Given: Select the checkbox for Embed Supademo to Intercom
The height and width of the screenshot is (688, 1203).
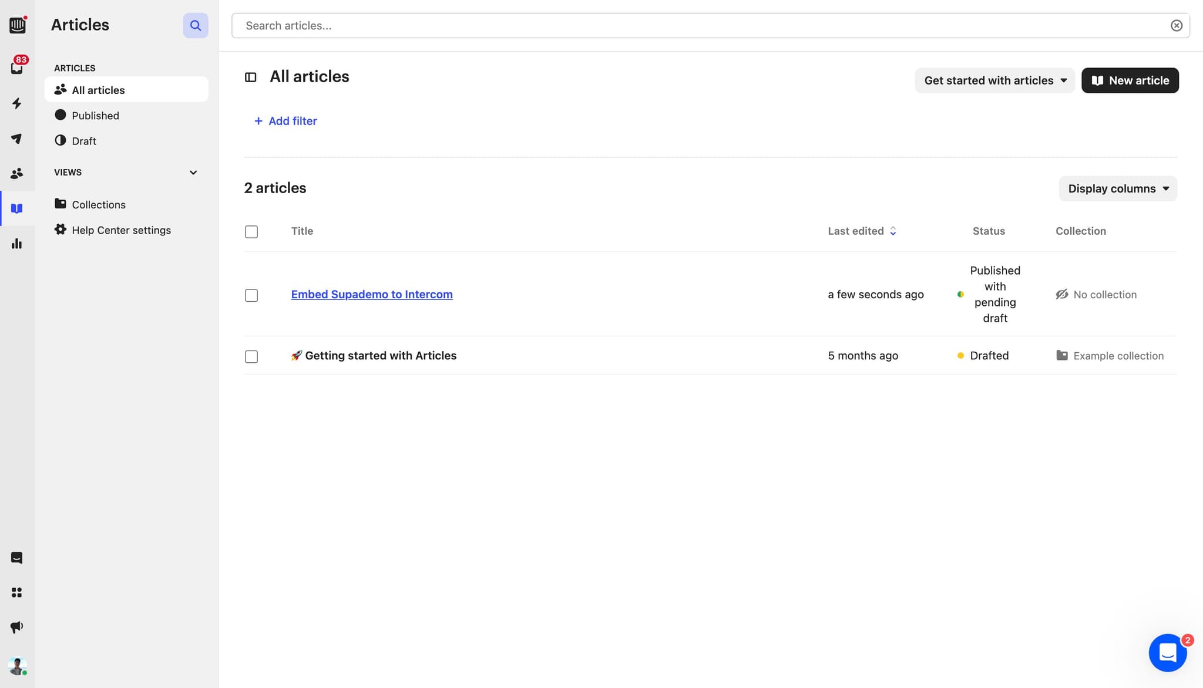Looking at the screenshot, I should point(251,295).
